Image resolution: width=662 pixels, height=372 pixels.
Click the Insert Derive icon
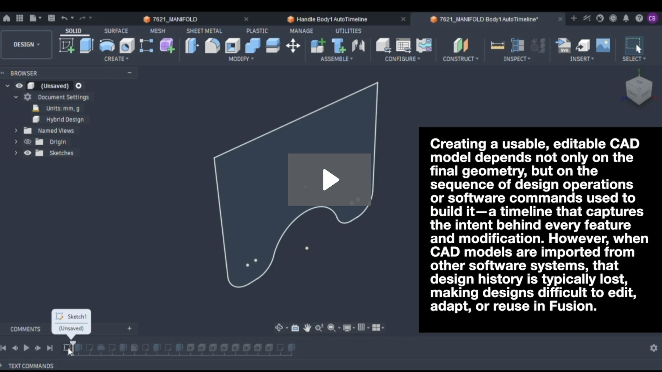[x=583, y=45]
